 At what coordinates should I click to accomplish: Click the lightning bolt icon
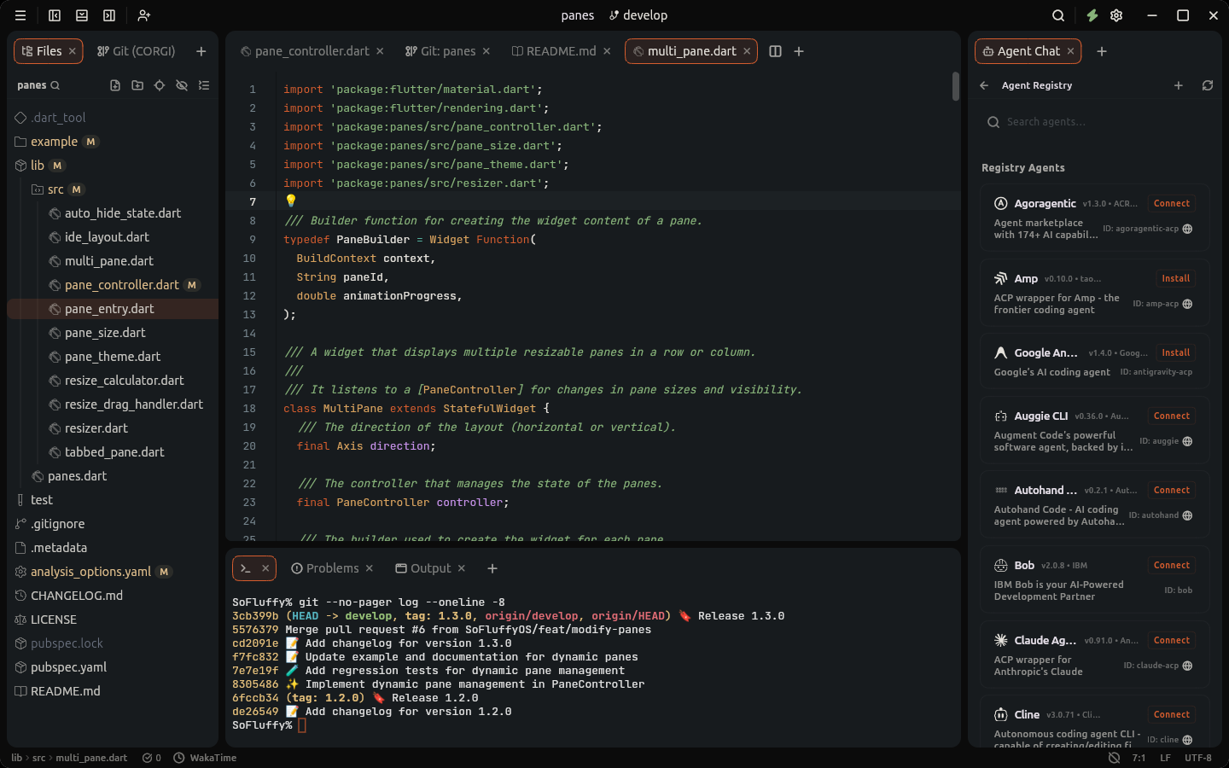coord(1092,15)
